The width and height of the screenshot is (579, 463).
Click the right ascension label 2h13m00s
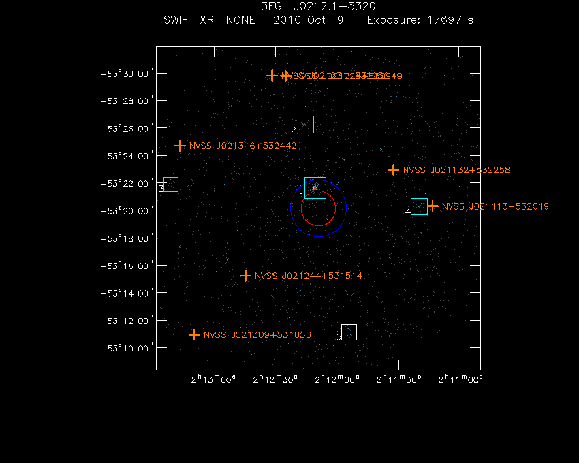coord(213,379)
